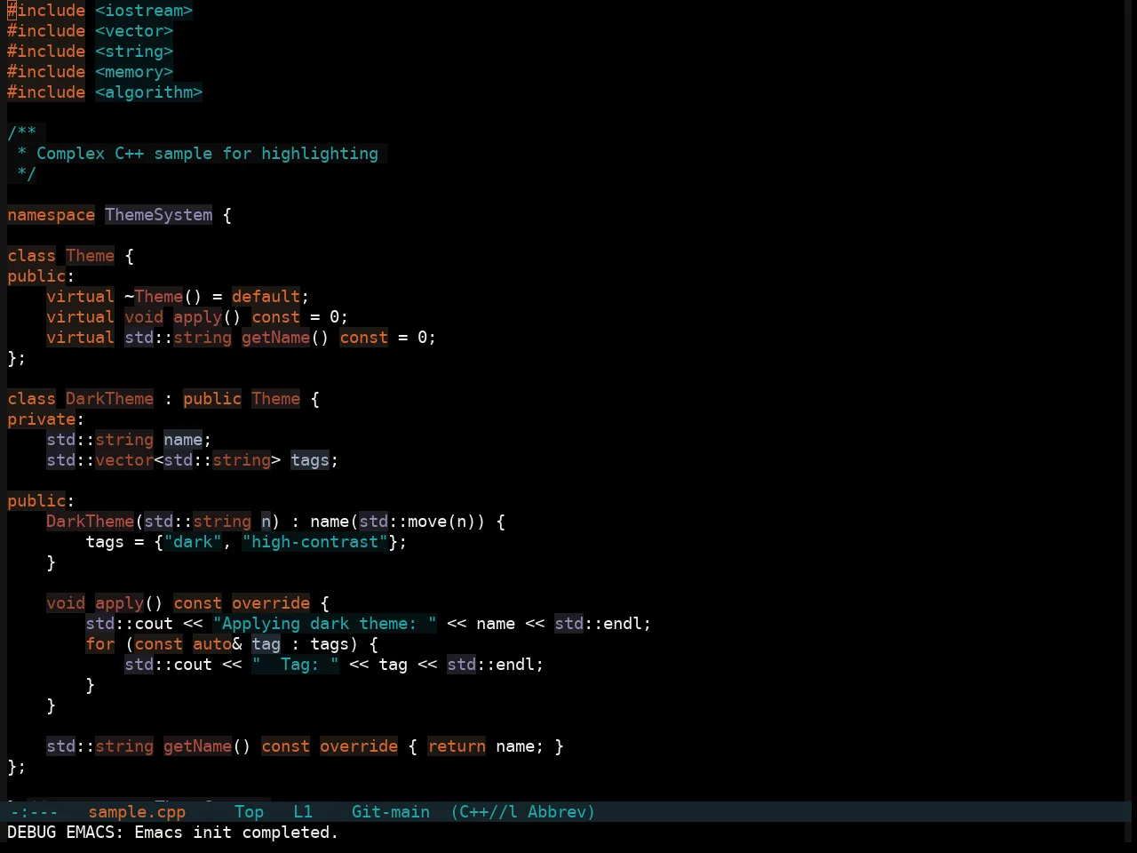Click 'getName' in the virtual std::string line
Viewport: 1137px width, 853px height.
click(x=276, y=338)
